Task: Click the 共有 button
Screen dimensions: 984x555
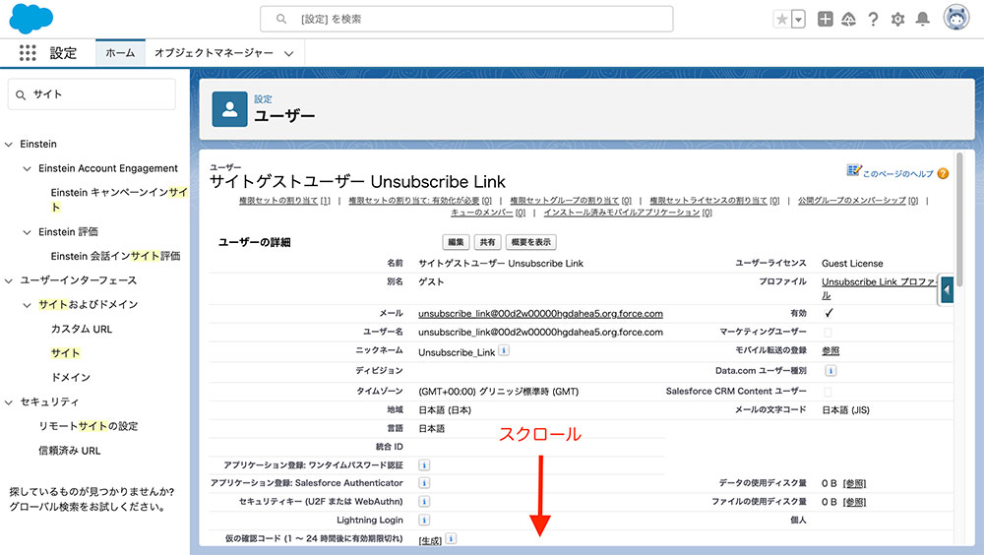Action: (x=487, y=242)
